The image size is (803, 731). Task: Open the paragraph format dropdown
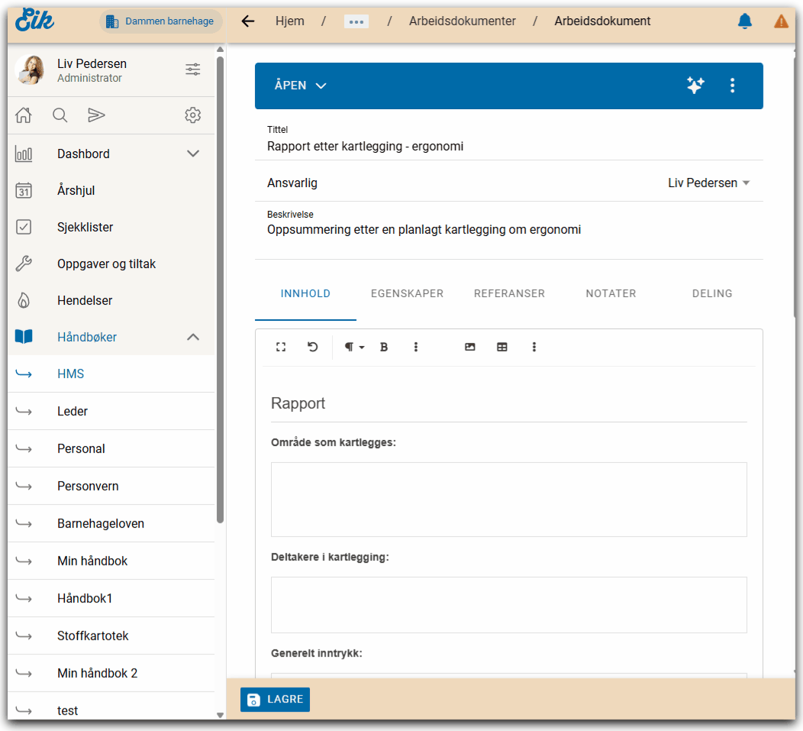[353, 347]
